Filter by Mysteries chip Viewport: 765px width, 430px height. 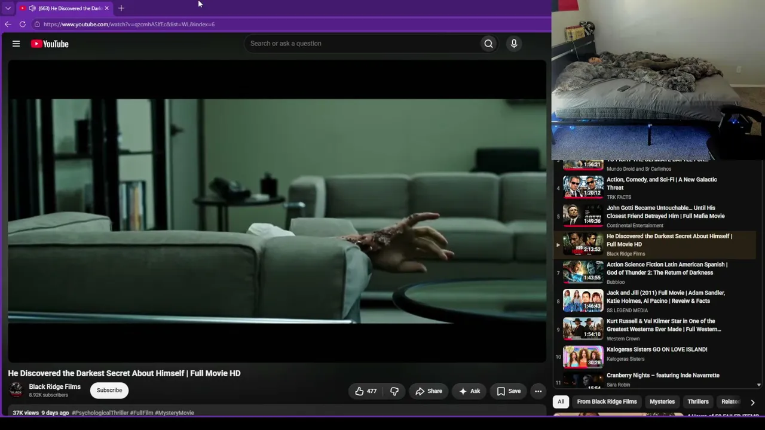[x=662, y=402]
